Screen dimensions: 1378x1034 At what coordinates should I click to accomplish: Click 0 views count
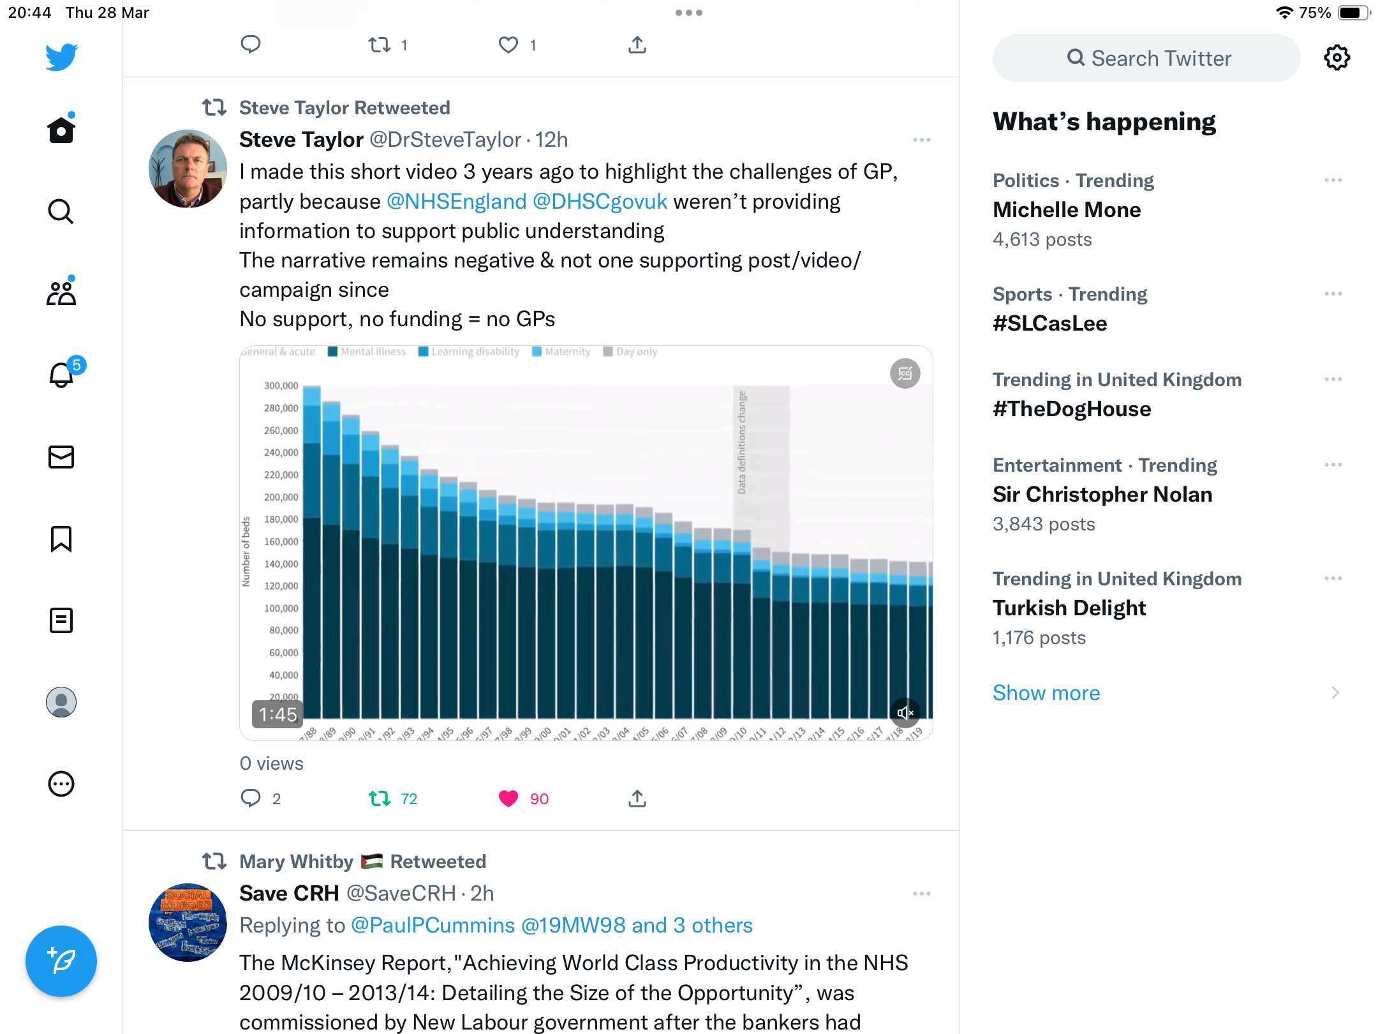click(x=272, y=764)
